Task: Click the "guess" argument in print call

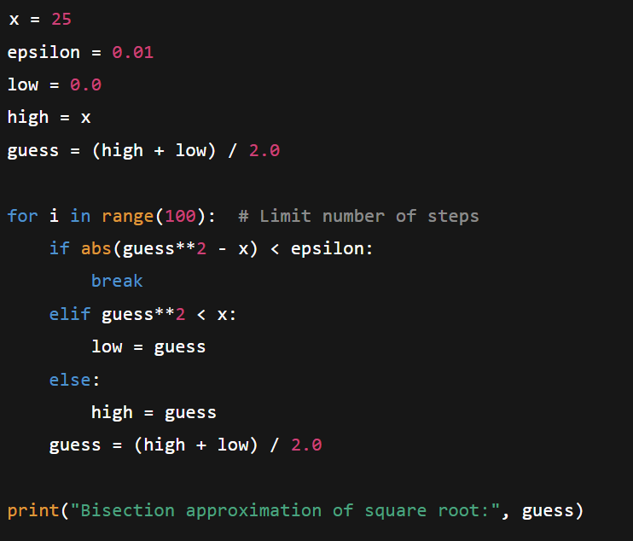Action: (x=548, y=511)
